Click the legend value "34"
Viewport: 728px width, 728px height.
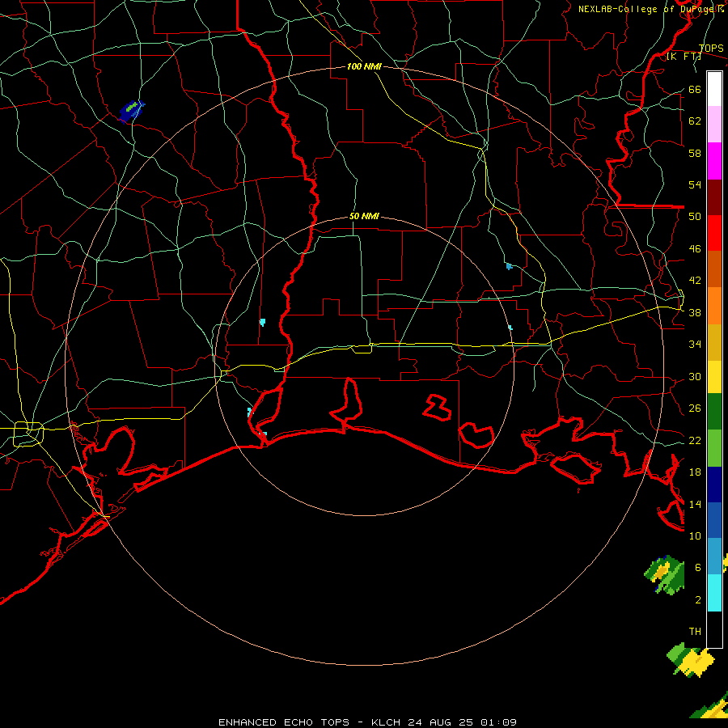[x=695, y=345]
